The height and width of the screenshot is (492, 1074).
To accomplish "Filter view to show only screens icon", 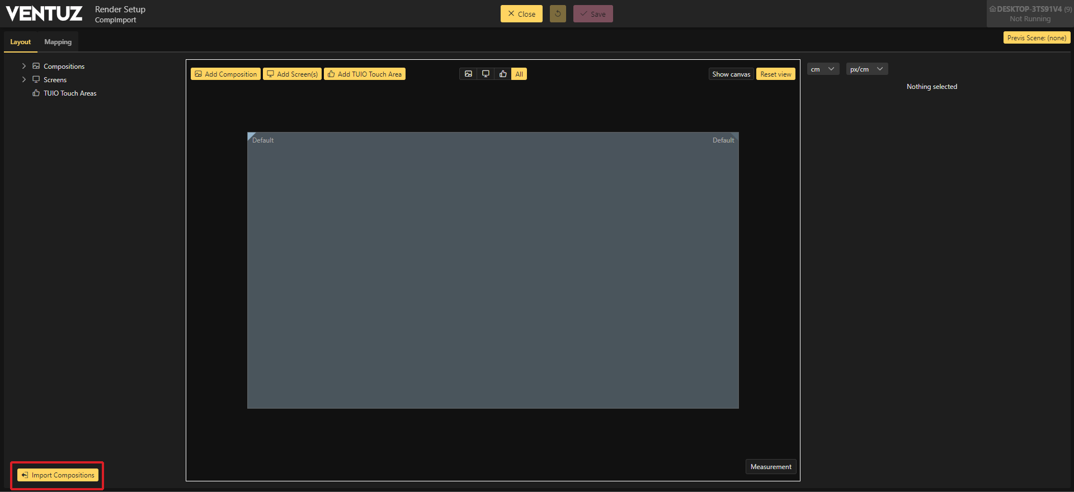I will tap(486, 74).
